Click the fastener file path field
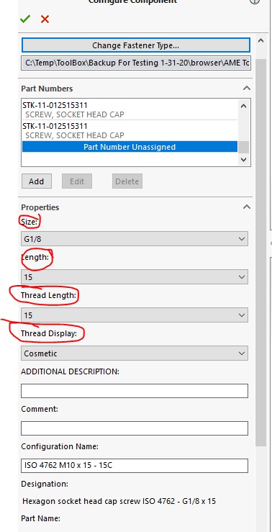272x532 pixels. (136, 63)
